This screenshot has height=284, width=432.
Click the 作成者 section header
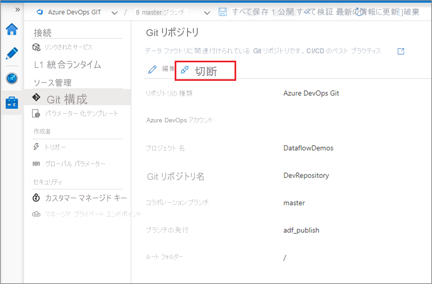click(x=42, y=131)
